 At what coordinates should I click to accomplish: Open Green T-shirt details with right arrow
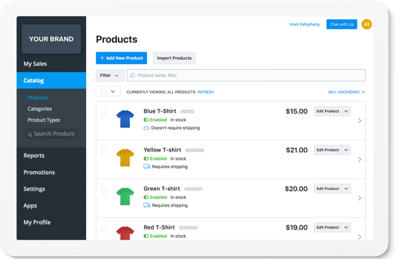359,198
